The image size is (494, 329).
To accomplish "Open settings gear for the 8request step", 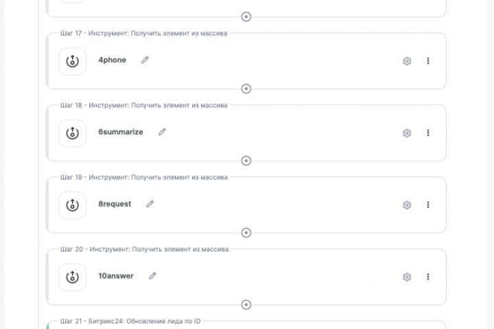I will pyautogui.click(x=407, y=205).
